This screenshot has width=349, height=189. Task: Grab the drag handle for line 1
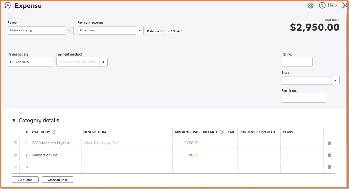pyautogui.click(x=15, y=143)
